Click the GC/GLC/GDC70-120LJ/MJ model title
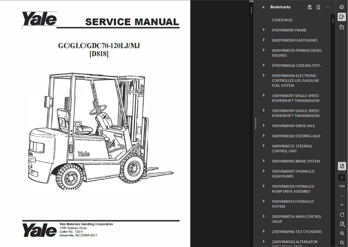348x247 pixels. pos(99,46)
